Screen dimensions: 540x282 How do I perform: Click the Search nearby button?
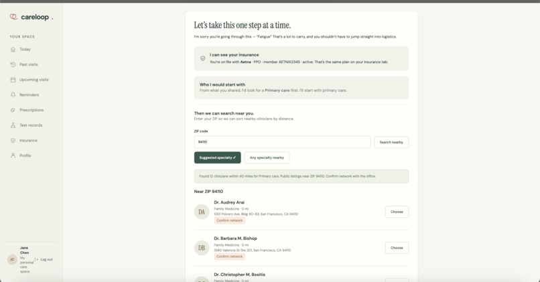[391, 142]
